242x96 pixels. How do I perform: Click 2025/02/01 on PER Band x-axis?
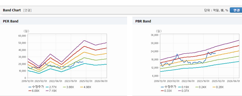86,81
